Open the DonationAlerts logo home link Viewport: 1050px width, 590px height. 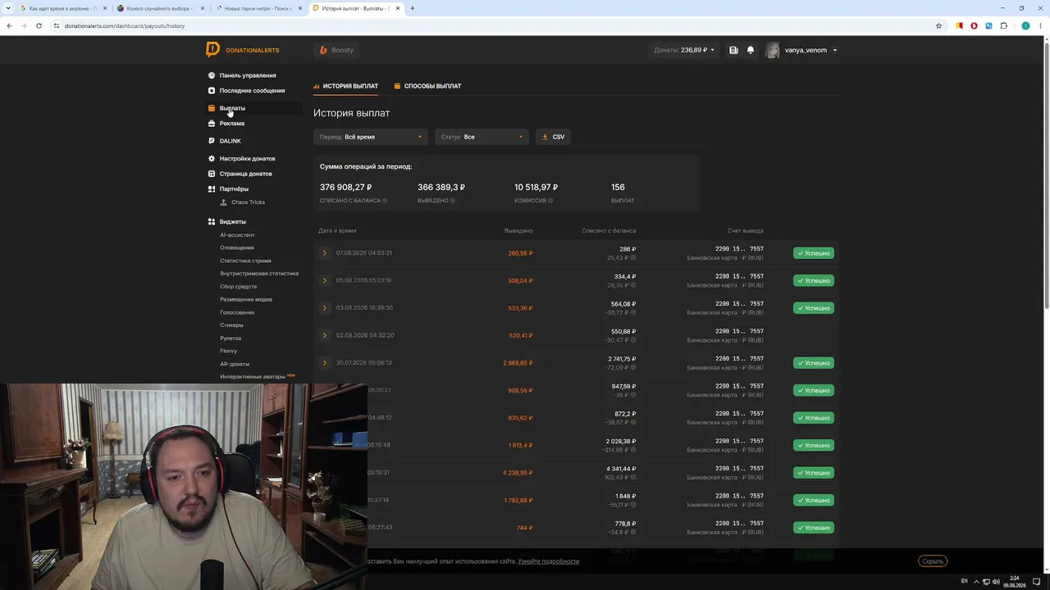point(242,50)
